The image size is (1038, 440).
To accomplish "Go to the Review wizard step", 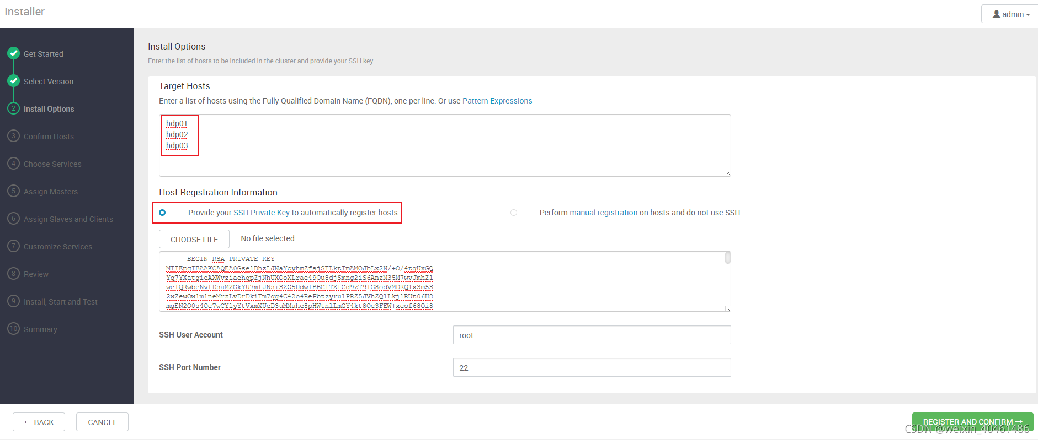I will 36,274.
